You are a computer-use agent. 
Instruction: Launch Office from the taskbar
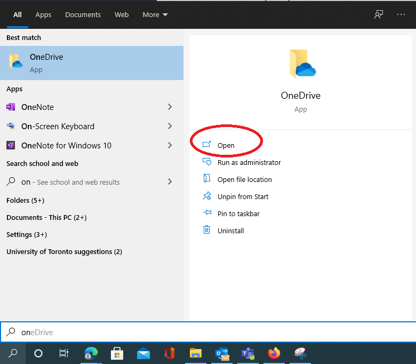click(169, 353)
